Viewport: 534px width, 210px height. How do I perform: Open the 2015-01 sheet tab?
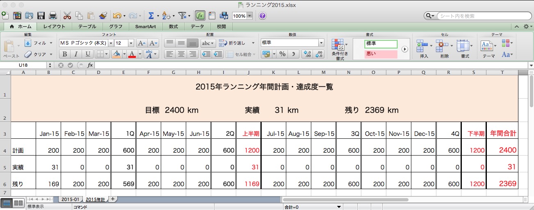(69, 199)
